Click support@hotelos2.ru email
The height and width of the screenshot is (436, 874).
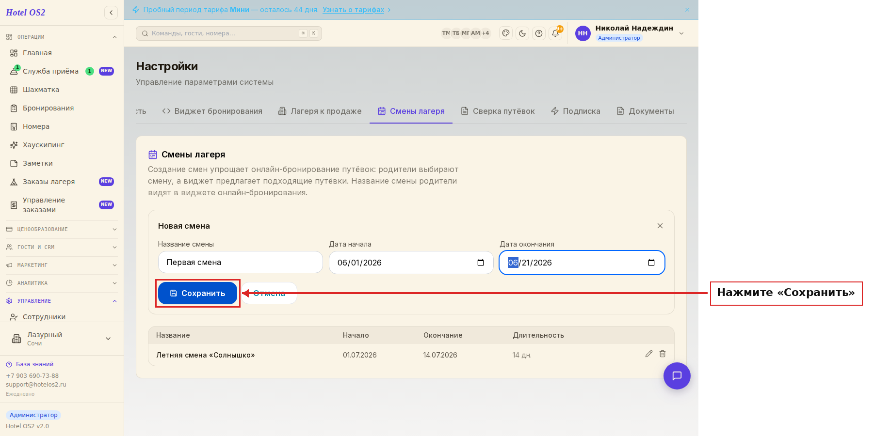point(36,385)
